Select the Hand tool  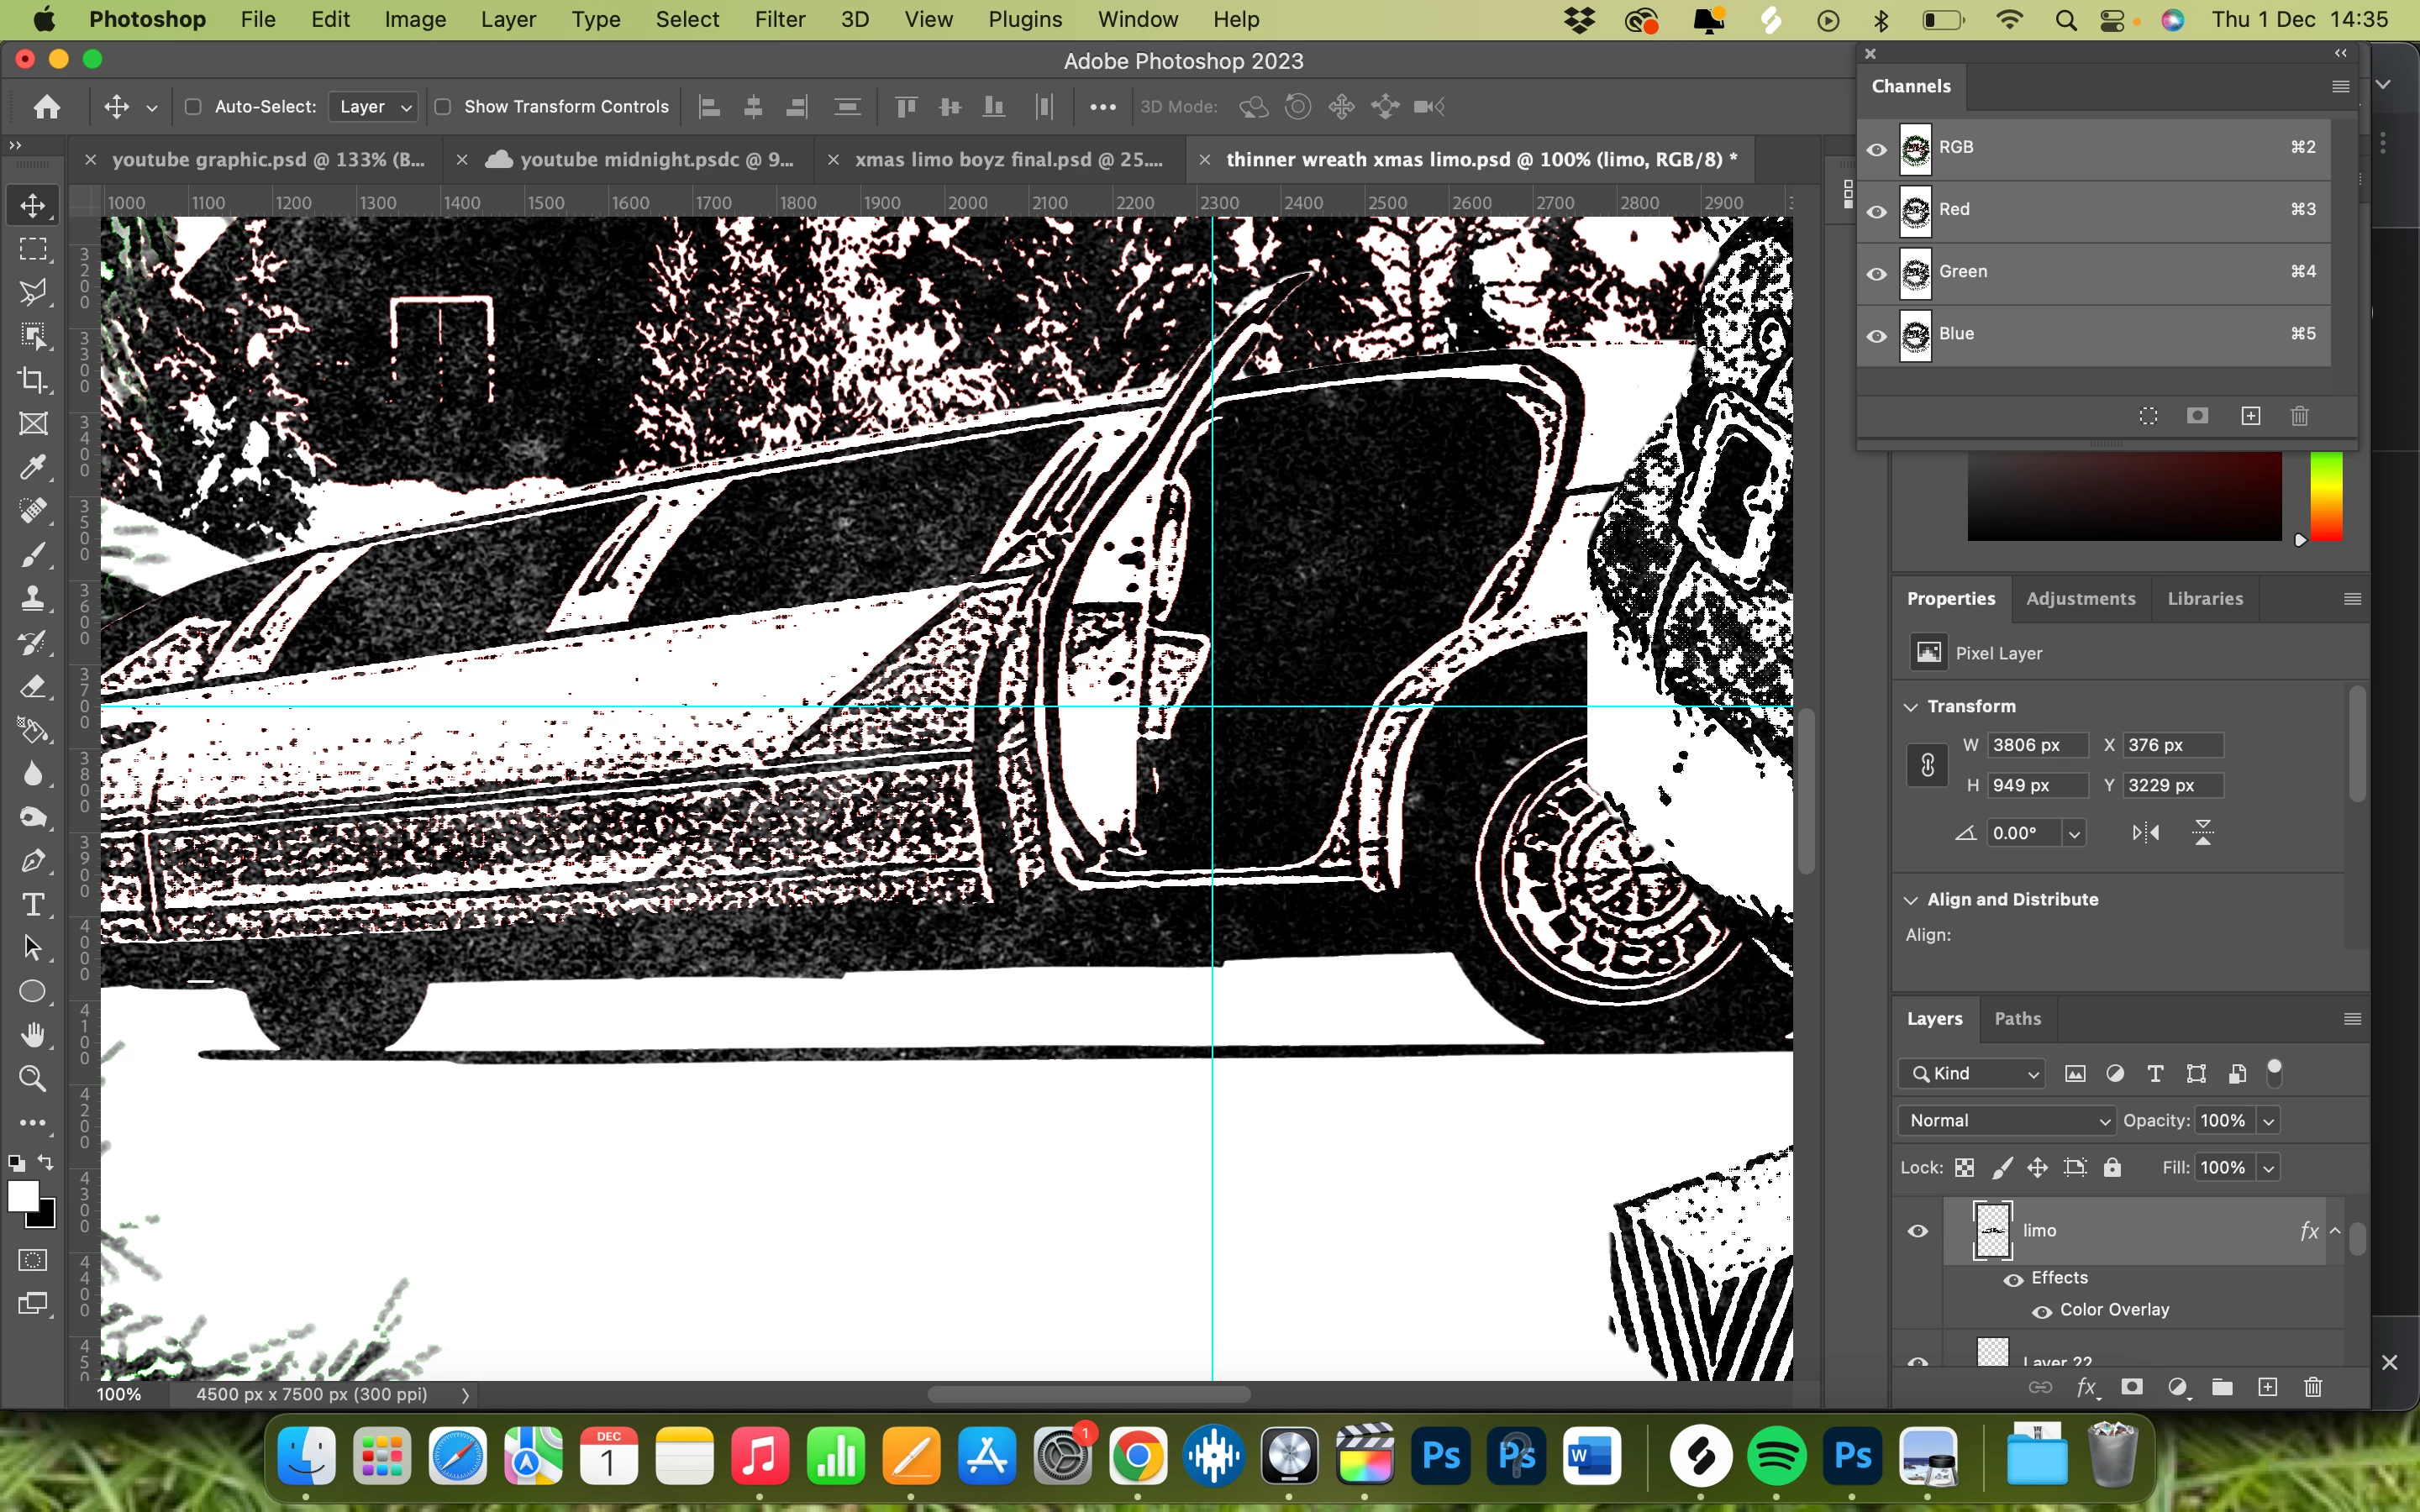point(33,1035)
